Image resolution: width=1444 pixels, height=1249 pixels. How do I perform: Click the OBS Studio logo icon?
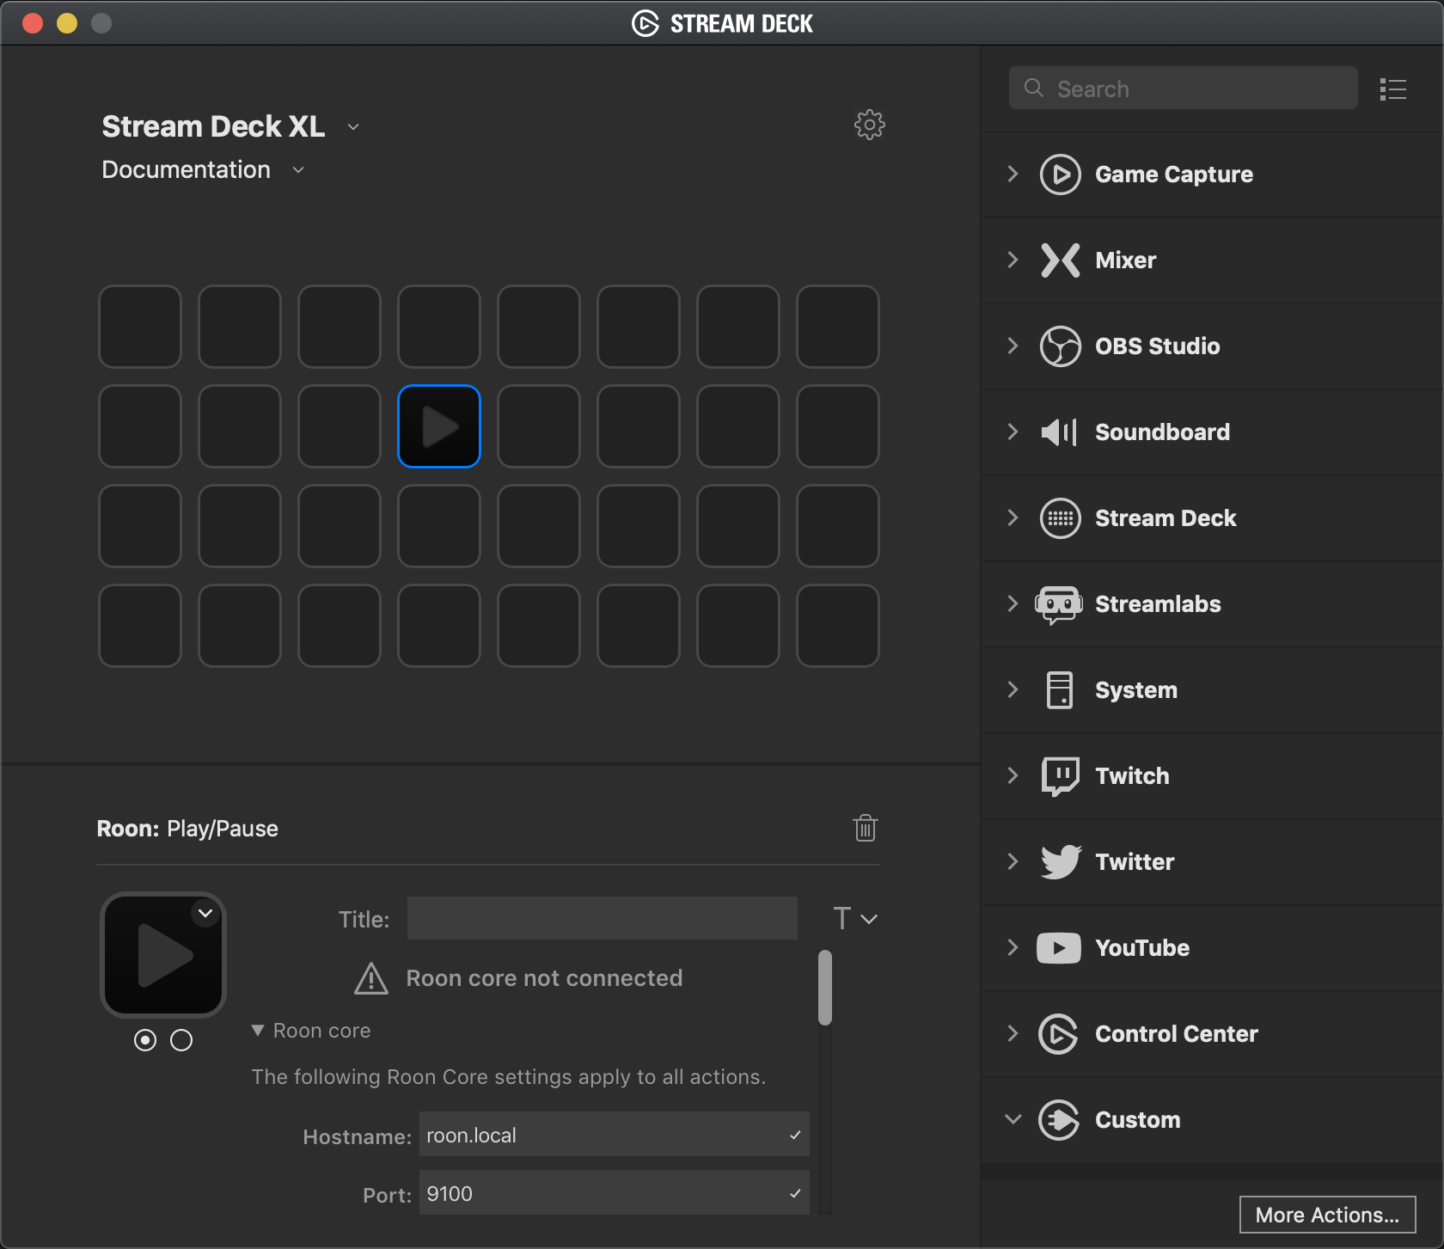tap(1060, 346)
